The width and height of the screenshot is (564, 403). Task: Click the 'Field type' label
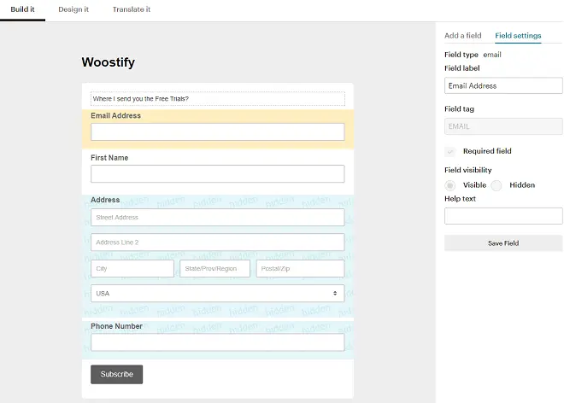[x=461, y=55]
